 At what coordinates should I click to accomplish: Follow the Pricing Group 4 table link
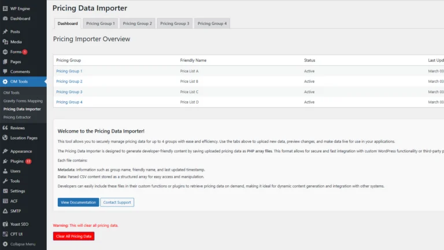click(69, 102)
